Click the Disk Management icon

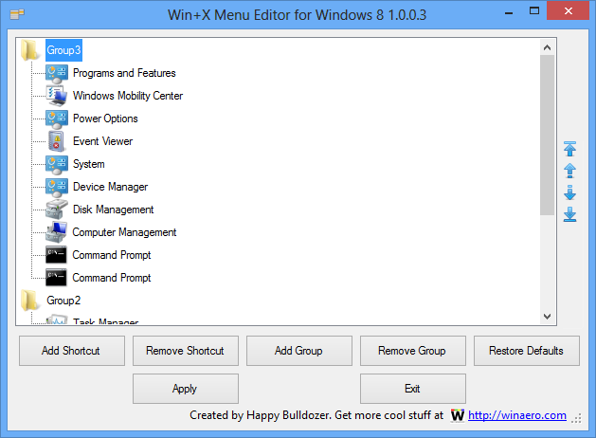57,210
